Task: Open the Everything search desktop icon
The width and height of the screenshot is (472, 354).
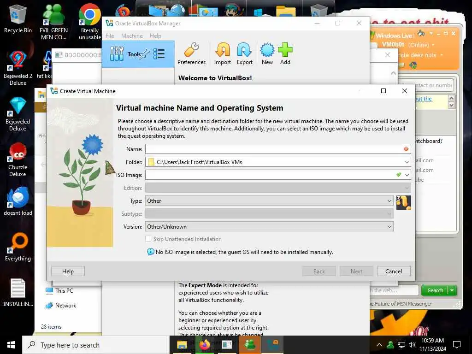Action: pyautogui.click(x=18, y=247)
